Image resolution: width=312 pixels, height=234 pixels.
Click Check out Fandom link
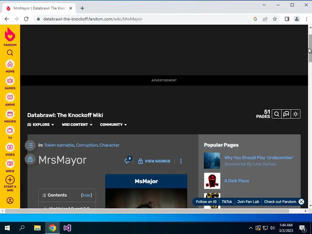coord(280,202)
